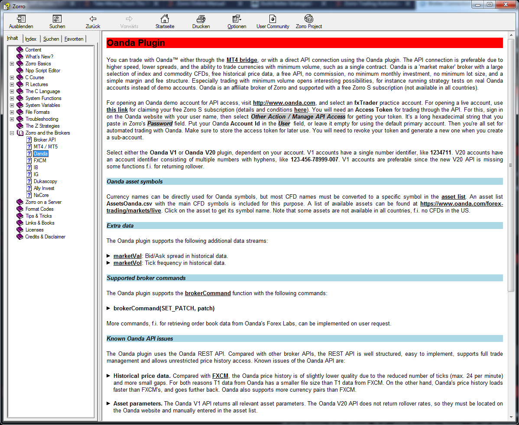Viewport: 519px width, 425px height.
Task: Click the page icon beside MT4 / MT5
Action: (29, 147)
